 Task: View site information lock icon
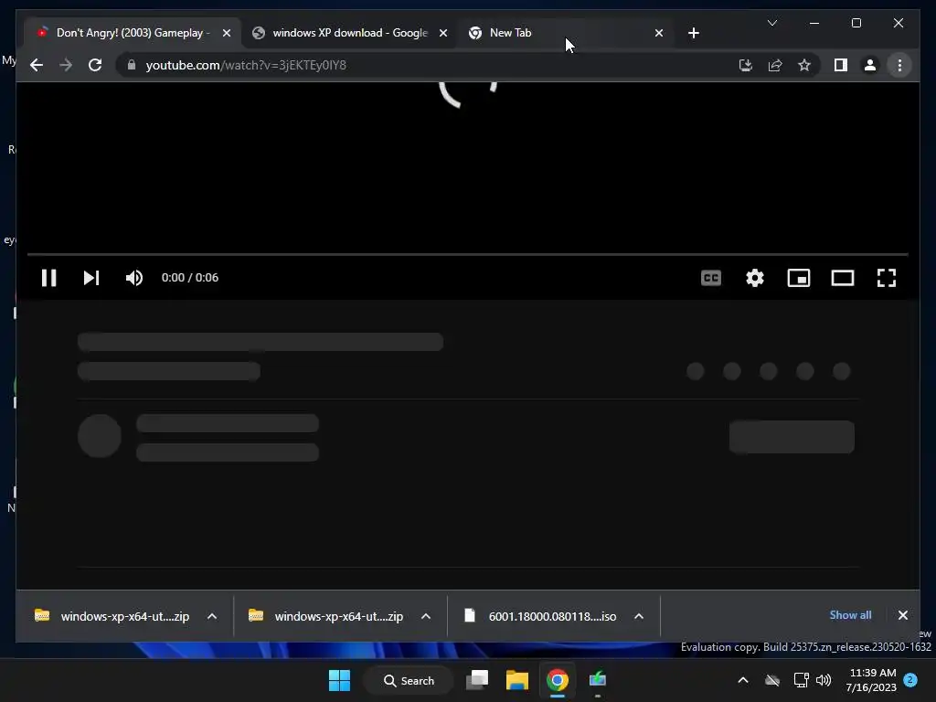click(132, 65)
